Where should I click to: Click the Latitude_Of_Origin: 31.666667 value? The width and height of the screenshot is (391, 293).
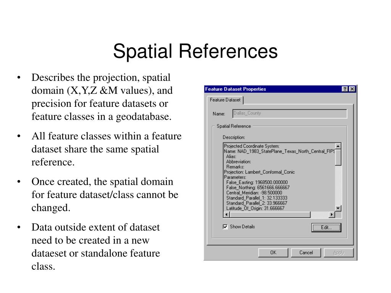coord(255,208)
